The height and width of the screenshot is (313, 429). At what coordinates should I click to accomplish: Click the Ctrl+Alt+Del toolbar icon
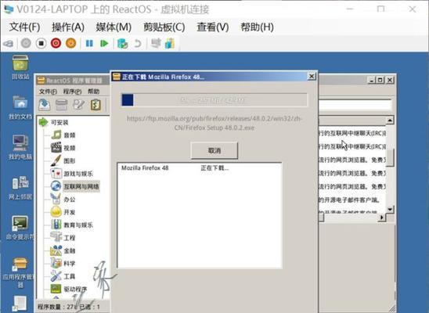[x=8, y=43]
